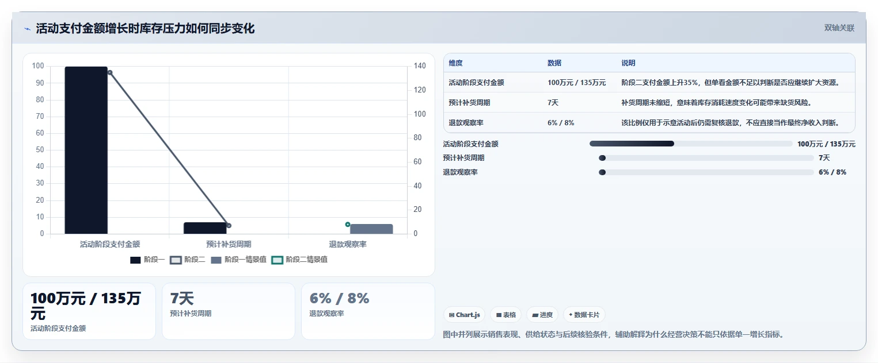878x363 pixels.
Task: Click the 数据卡片 tag
Action: click(584, 315)
